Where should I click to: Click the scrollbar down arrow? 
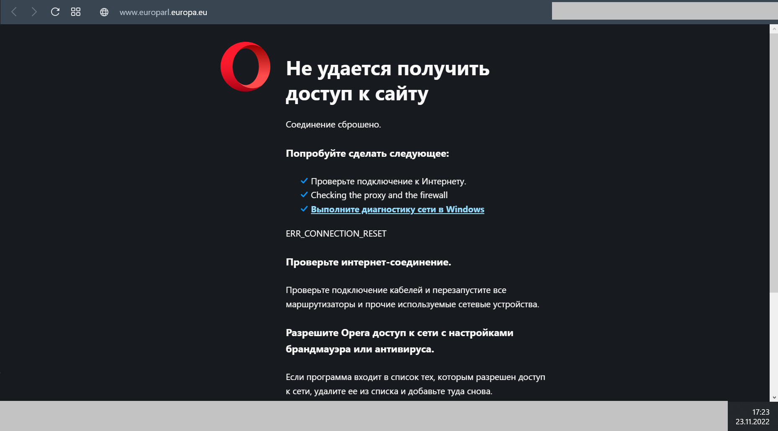[x=774, y=397]
